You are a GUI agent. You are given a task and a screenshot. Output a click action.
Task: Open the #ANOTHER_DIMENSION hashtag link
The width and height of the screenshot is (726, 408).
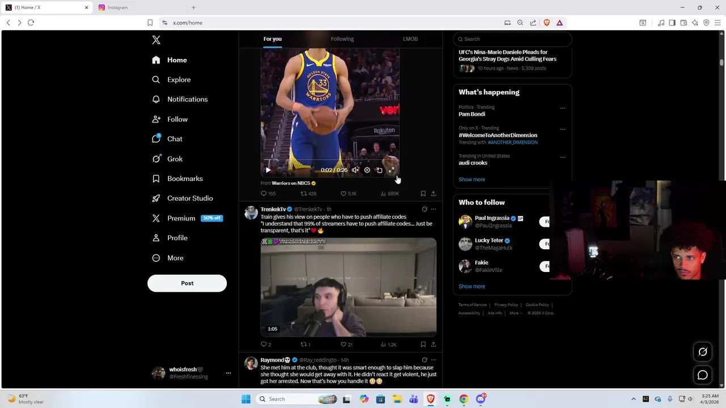tap(513, 142)
